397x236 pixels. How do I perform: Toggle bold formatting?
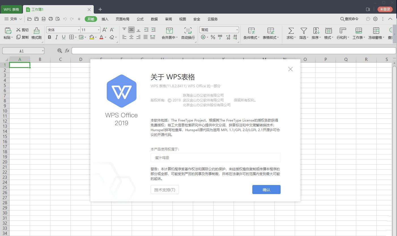(50, 37)
